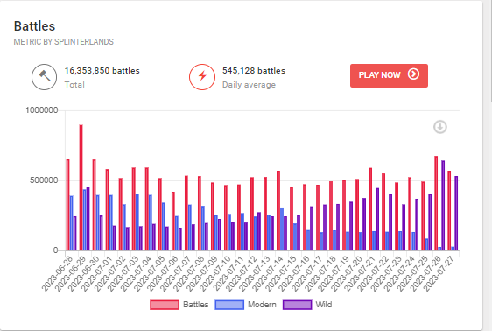Click the arrow circle inside Play Now
Screen dimensions: 492x331
[x=413, y=74]
